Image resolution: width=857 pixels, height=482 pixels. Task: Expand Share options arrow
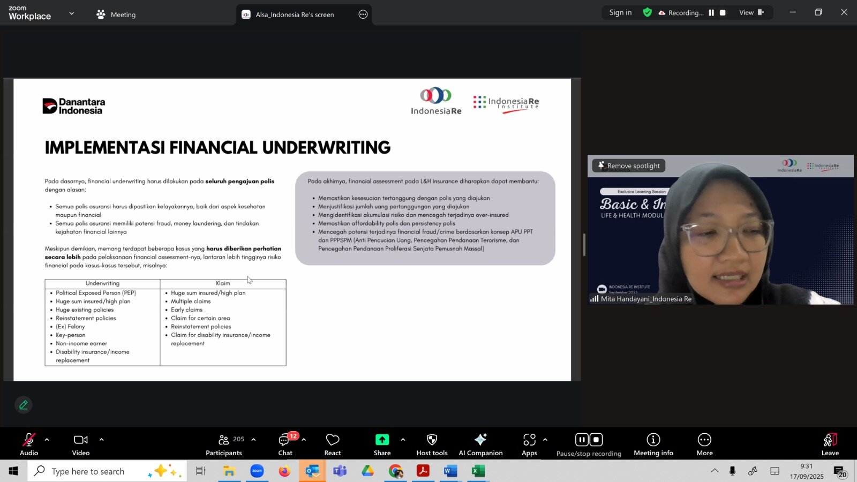[403, 440]
